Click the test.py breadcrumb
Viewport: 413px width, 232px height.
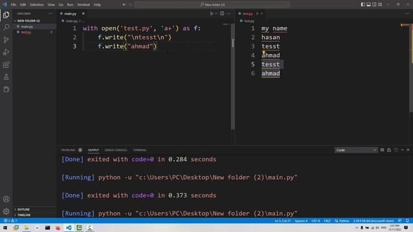coord(249,21)
